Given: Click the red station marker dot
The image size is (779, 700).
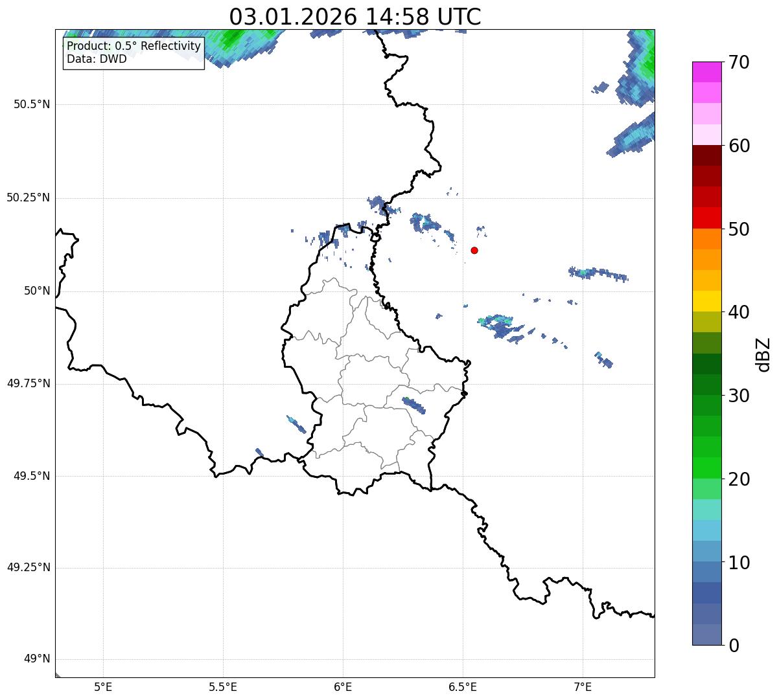Looking at the screenshot, I should (x=474, y=251).
